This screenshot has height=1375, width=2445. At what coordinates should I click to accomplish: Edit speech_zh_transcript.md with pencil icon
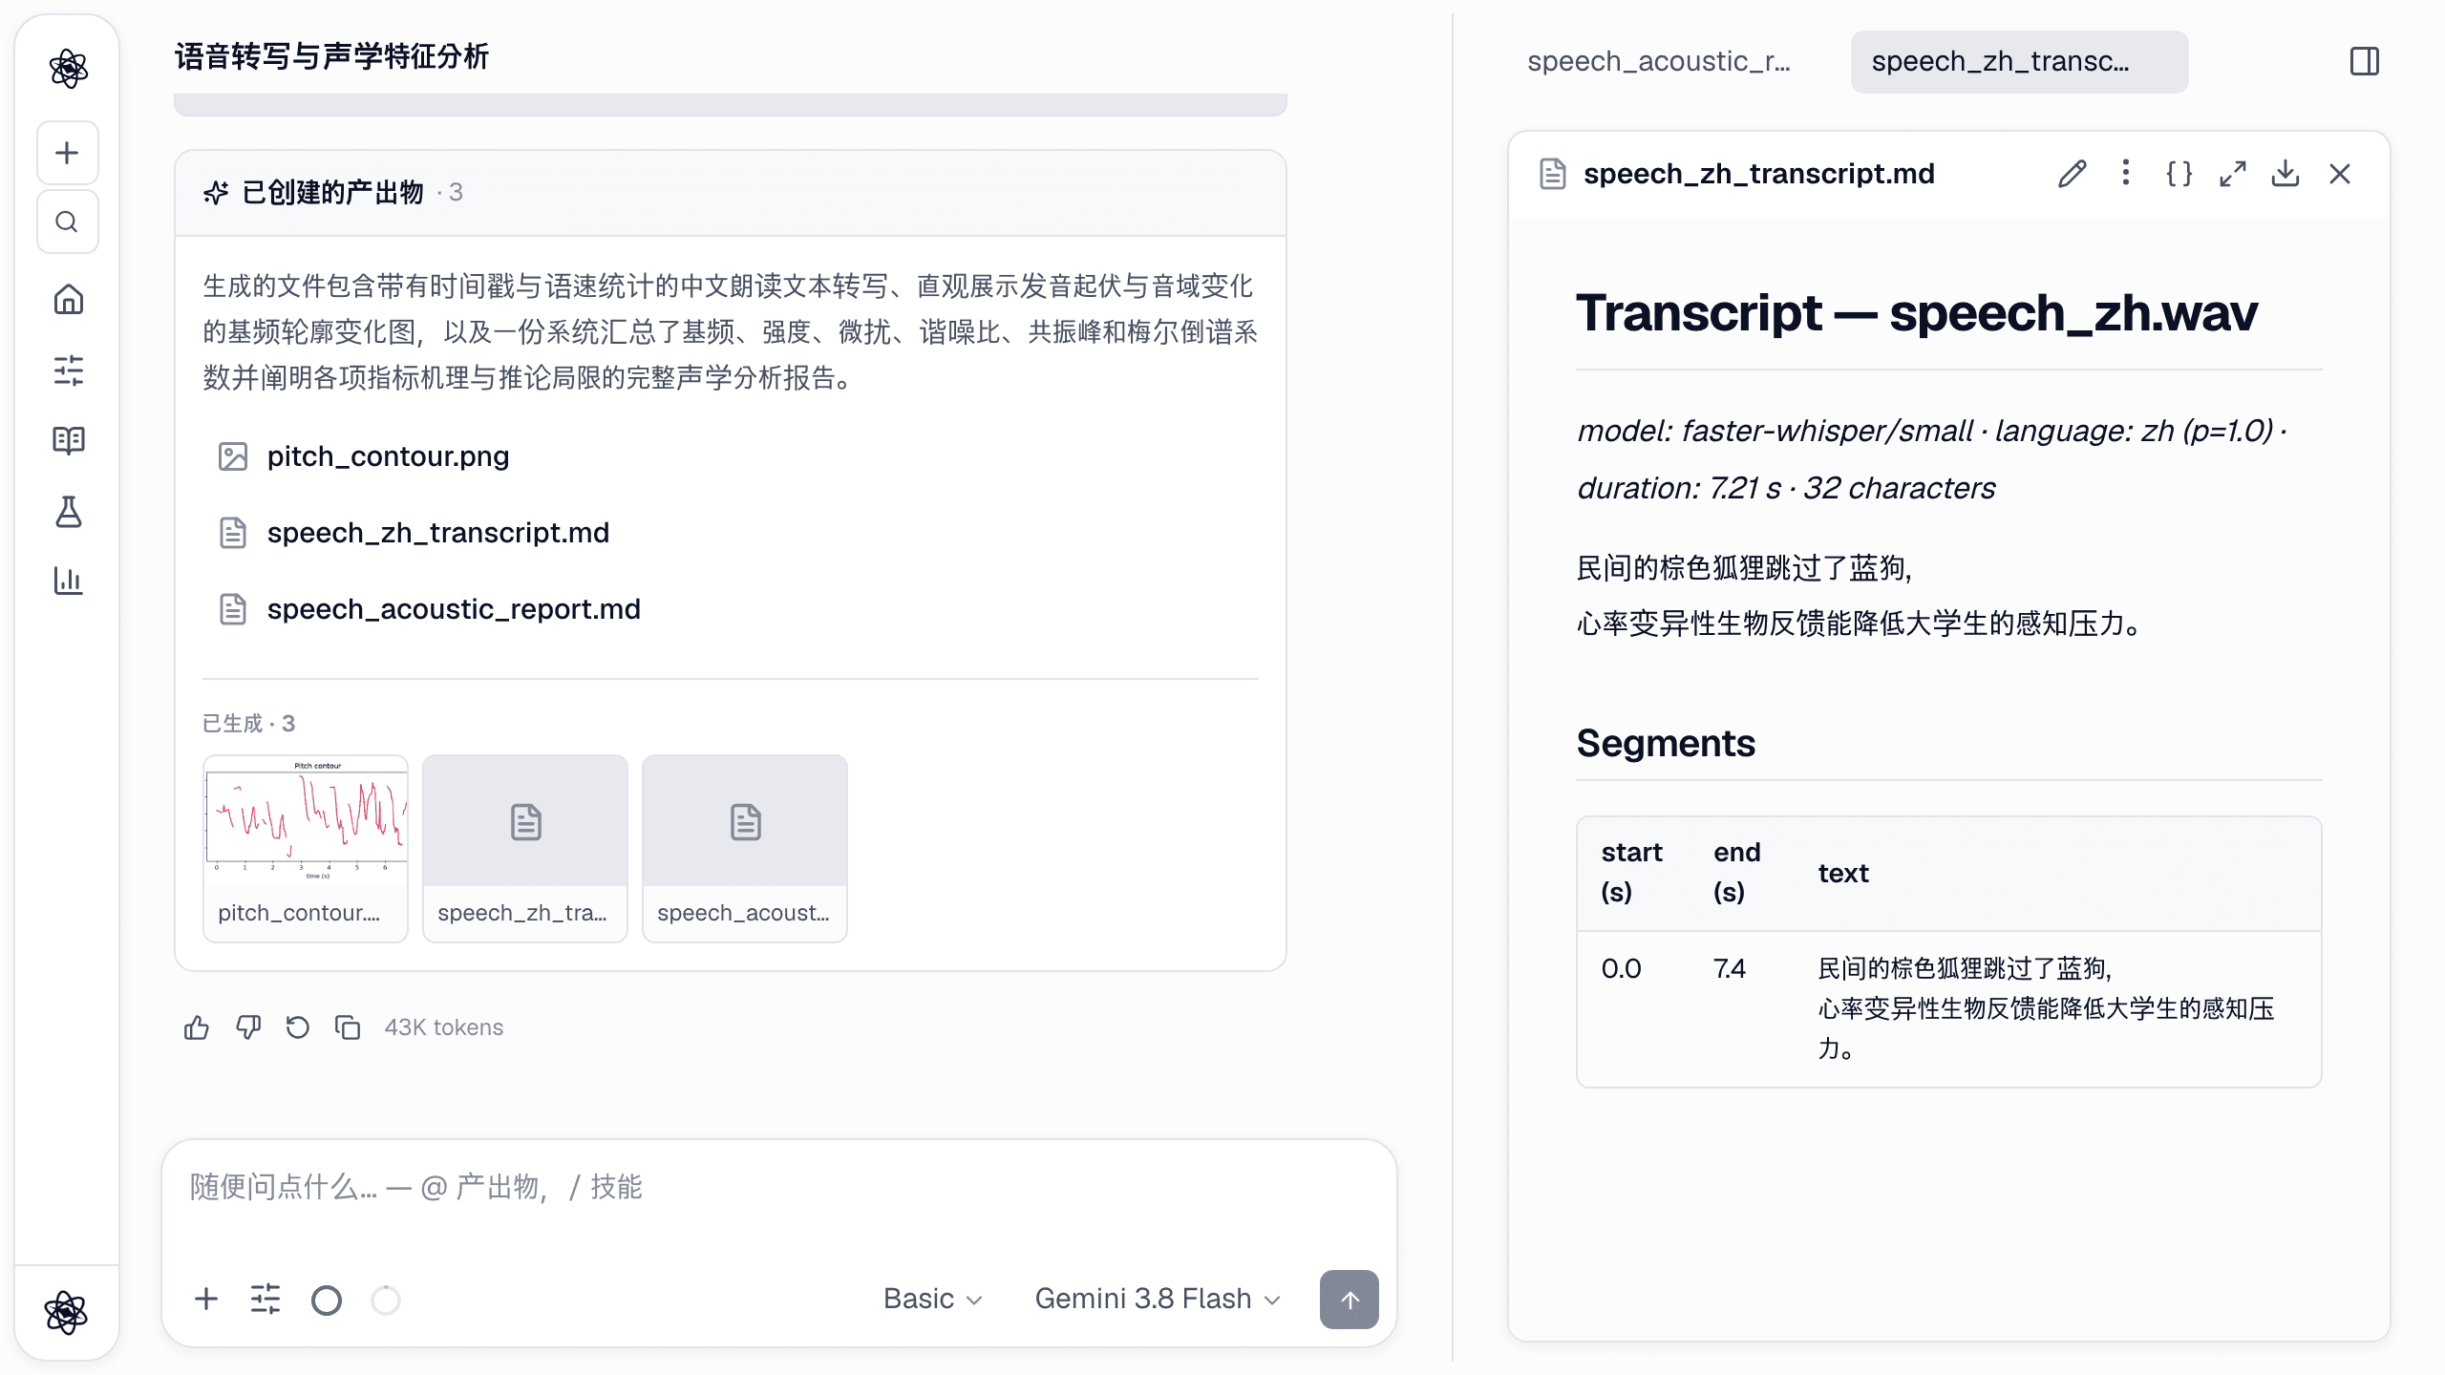pyautogui.click(x=2073, y=174)
